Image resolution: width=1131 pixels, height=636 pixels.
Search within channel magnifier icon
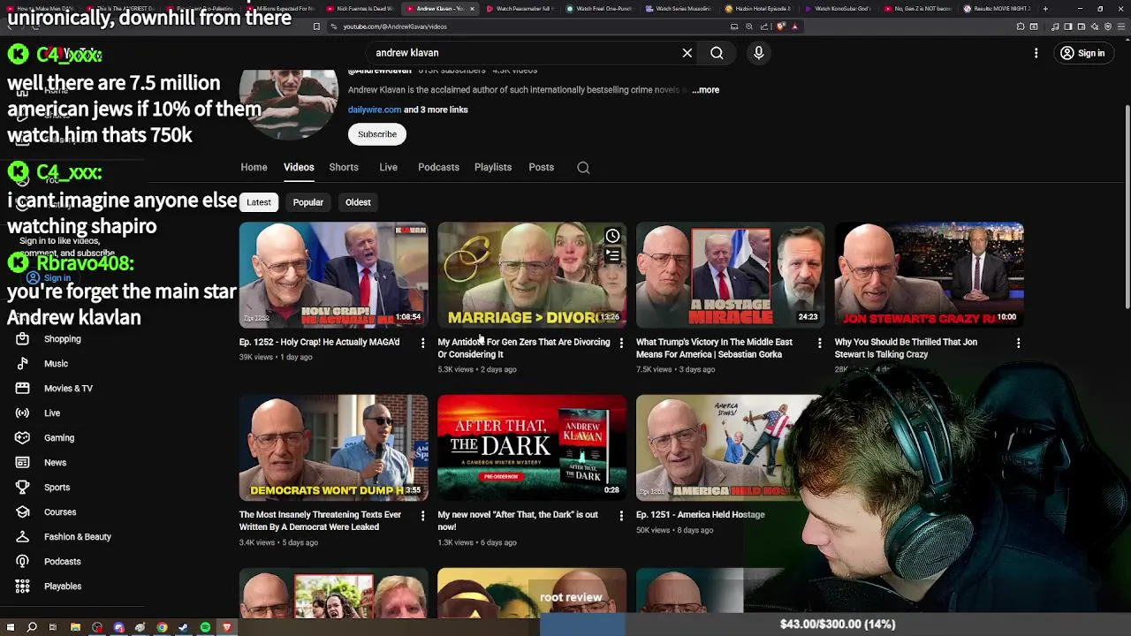click(x=583, y=168)
